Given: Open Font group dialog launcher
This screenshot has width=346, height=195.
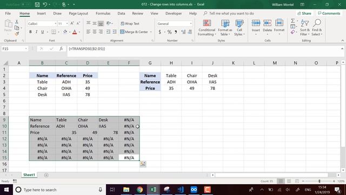Looking at the screenshot, I should (x=81, y=41).
